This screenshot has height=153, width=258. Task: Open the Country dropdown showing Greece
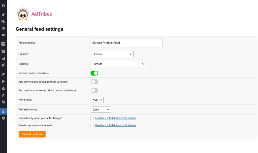coord(112,54)
